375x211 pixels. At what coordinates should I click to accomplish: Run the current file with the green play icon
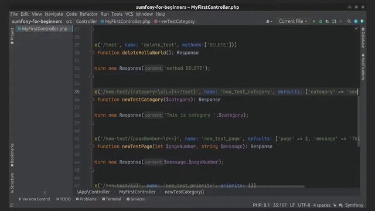pos(314,22)
